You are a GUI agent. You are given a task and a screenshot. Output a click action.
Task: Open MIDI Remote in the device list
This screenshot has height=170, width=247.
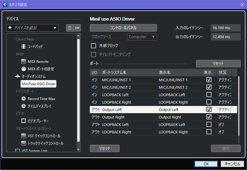coord(38,62)
